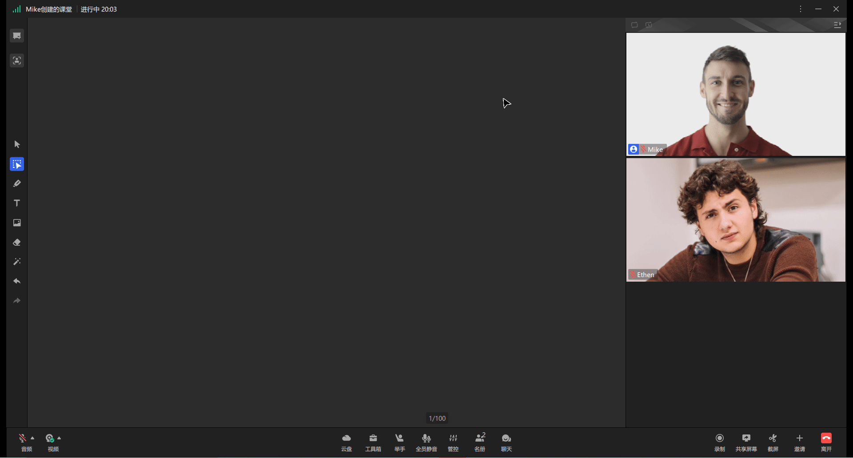Select the text tool
The image size is (853, 458).
[17, 203]
